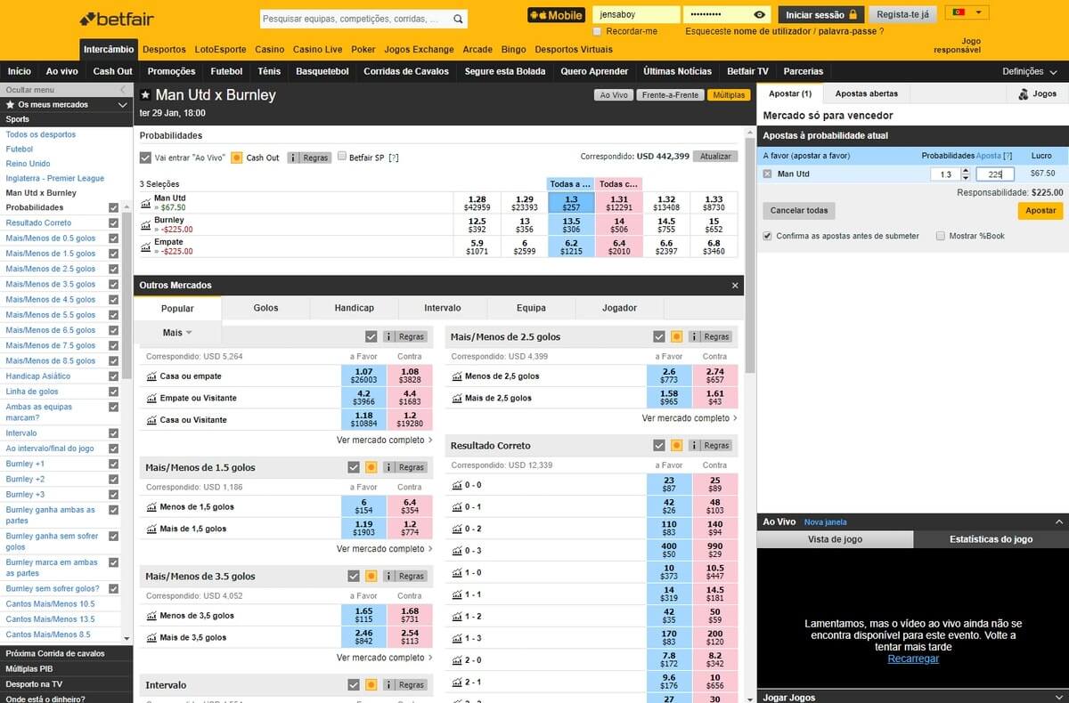Image resolution: width=1069 pixels, height=703 pixels.
Task: Open the Mobile app link
Action: click(x=556, y=15)
